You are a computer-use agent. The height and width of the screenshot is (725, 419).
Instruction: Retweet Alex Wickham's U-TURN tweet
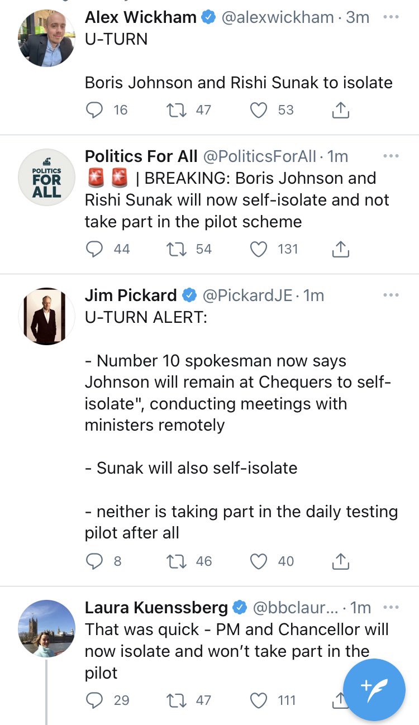[x=178, y=110]
